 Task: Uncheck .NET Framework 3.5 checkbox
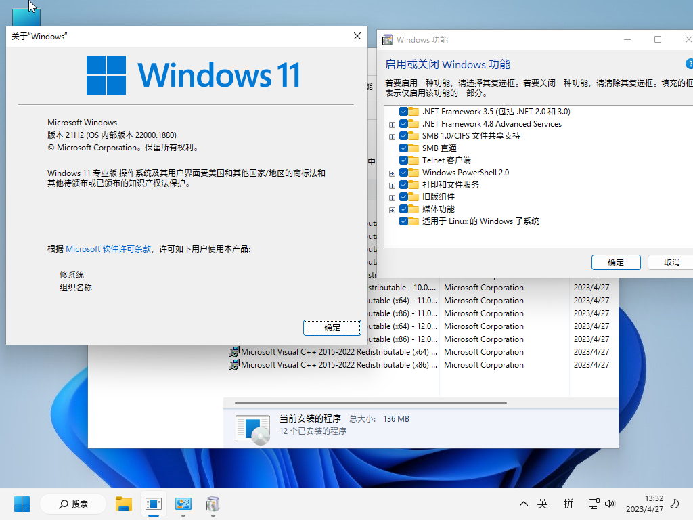pos(403,112)
